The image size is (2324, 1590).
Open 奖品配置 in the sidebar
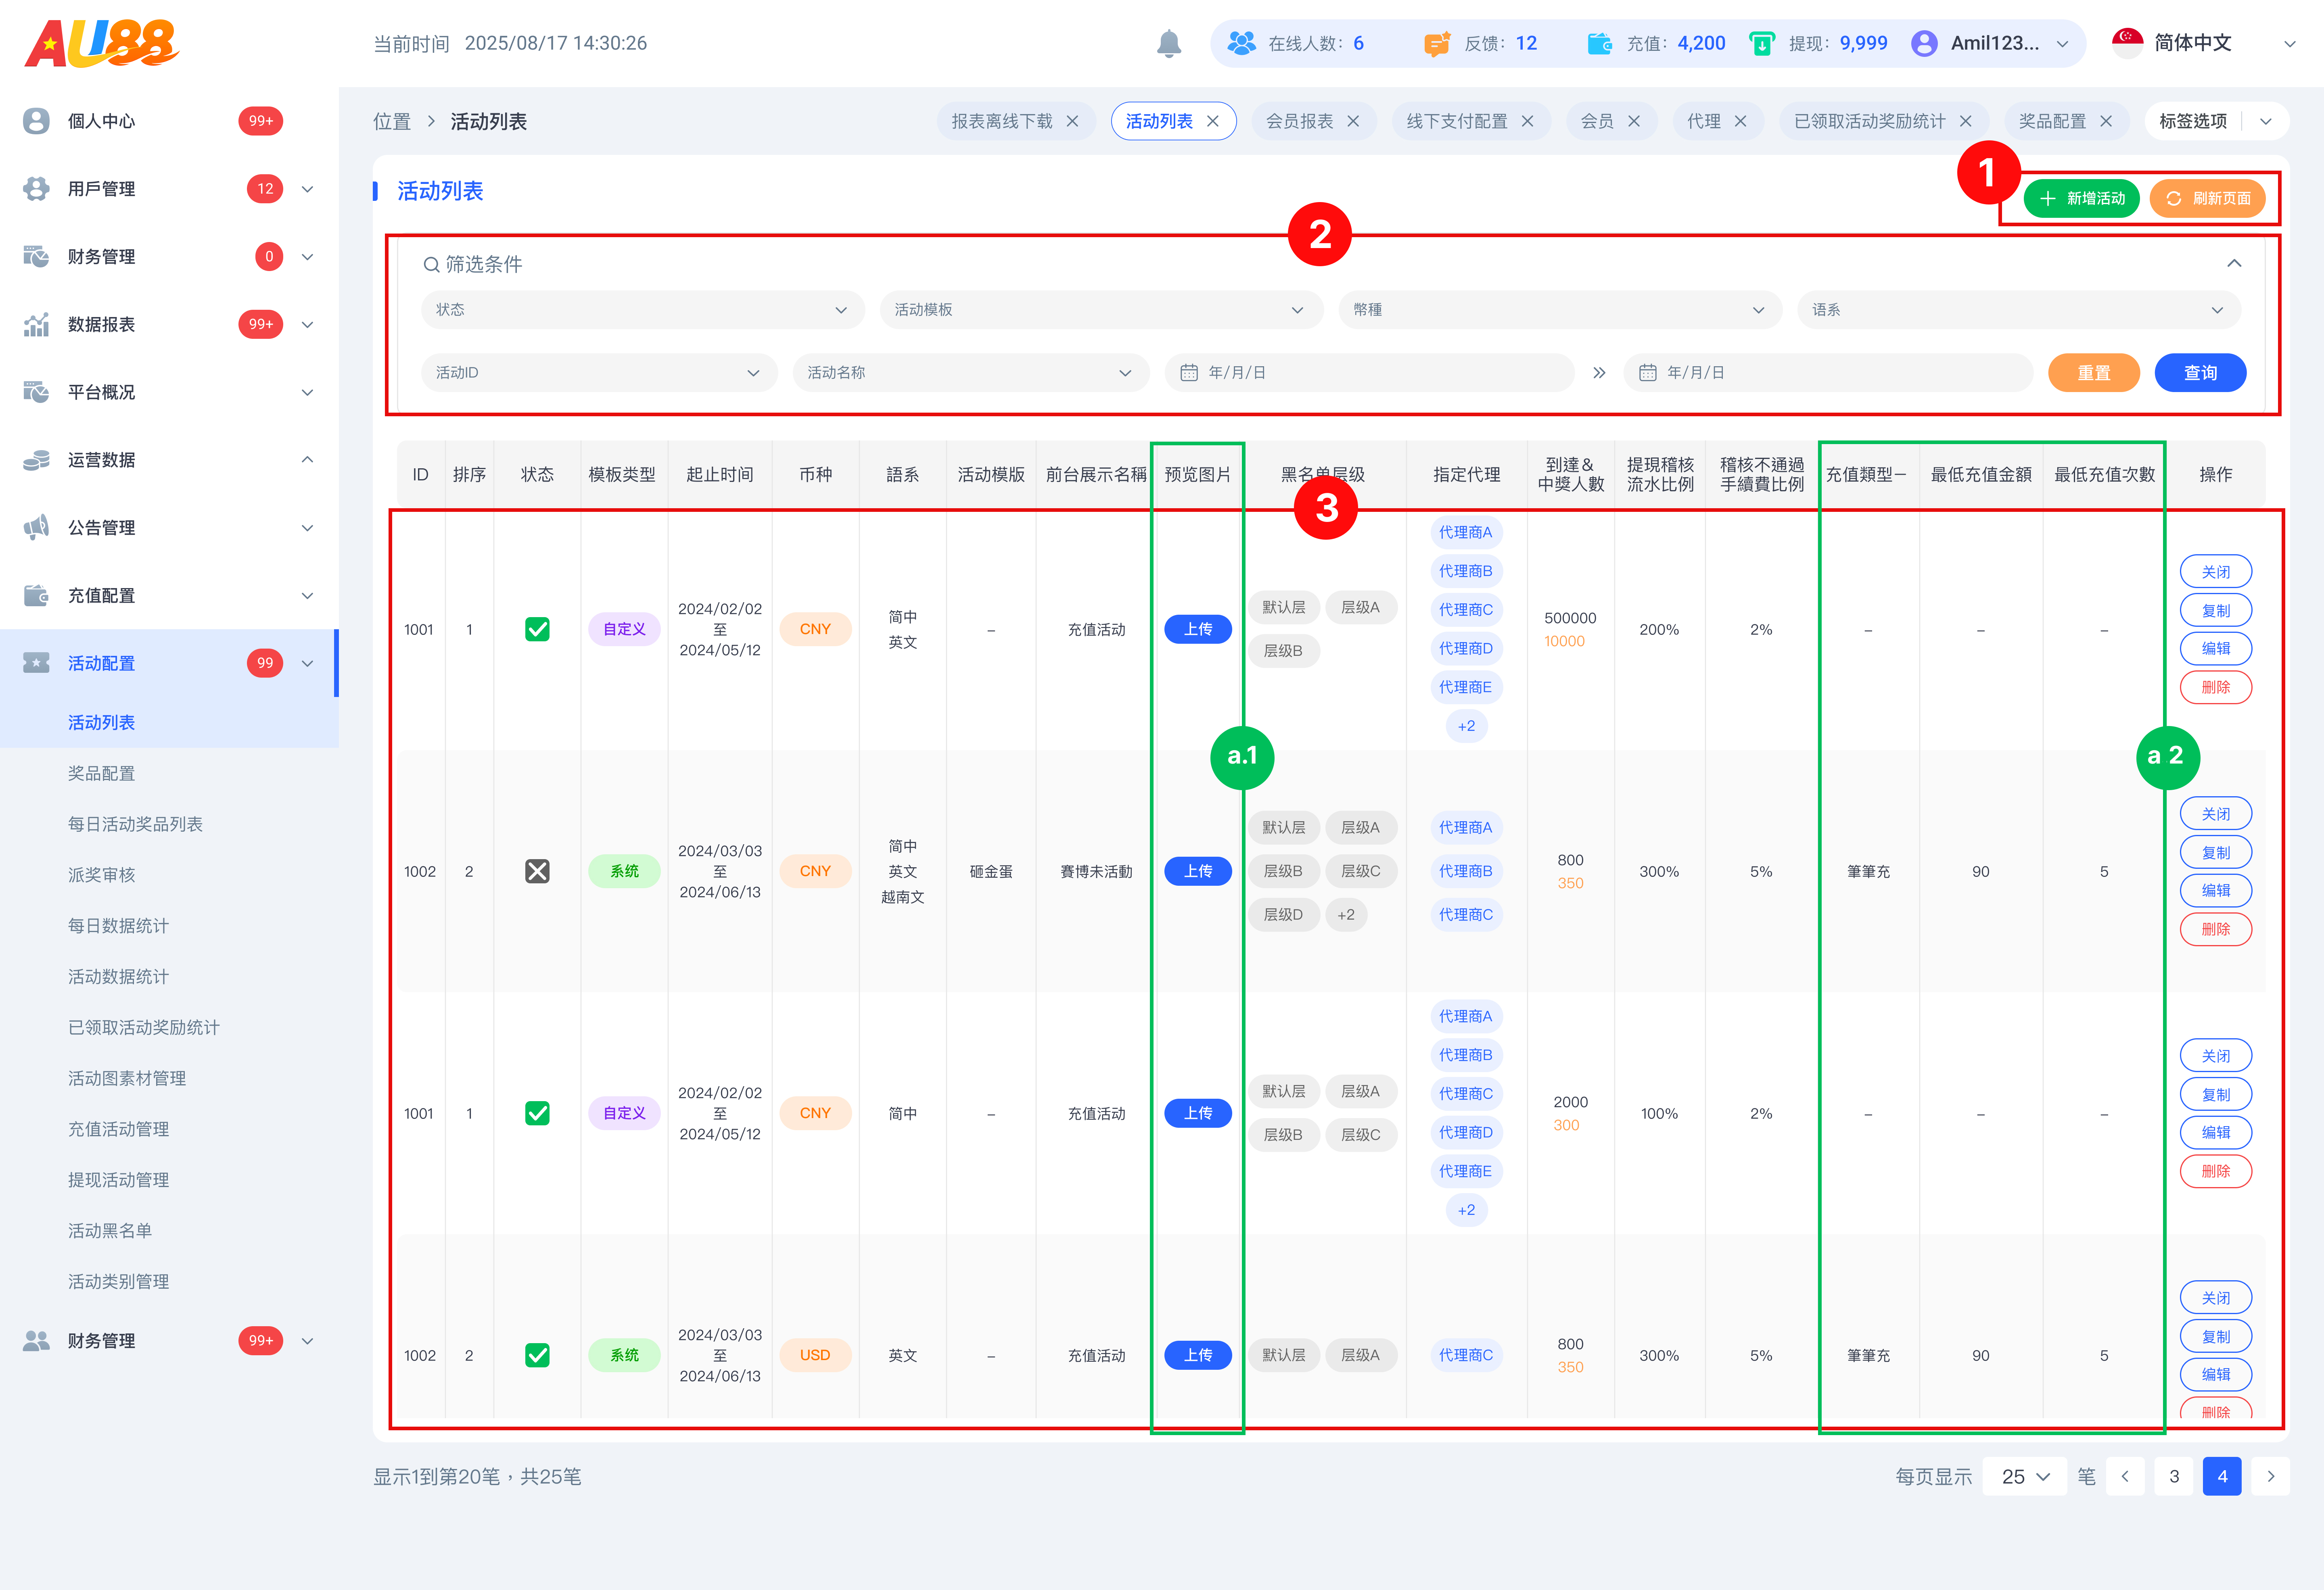[101, 773]
